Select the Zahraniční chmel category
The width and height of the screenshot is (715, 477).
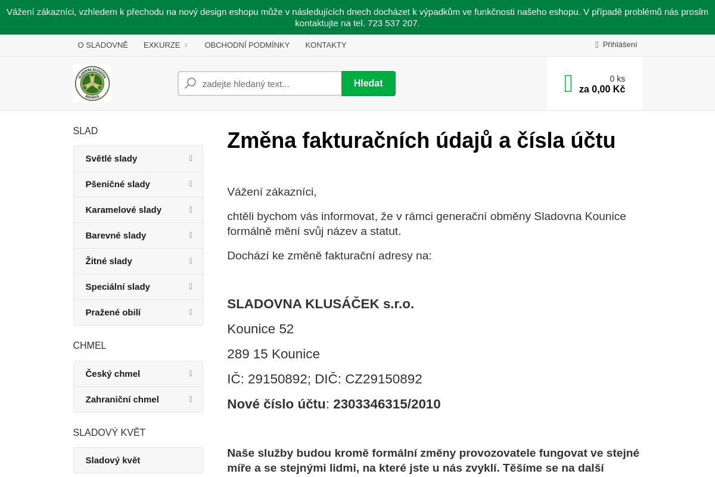click(x=122, y=399)
